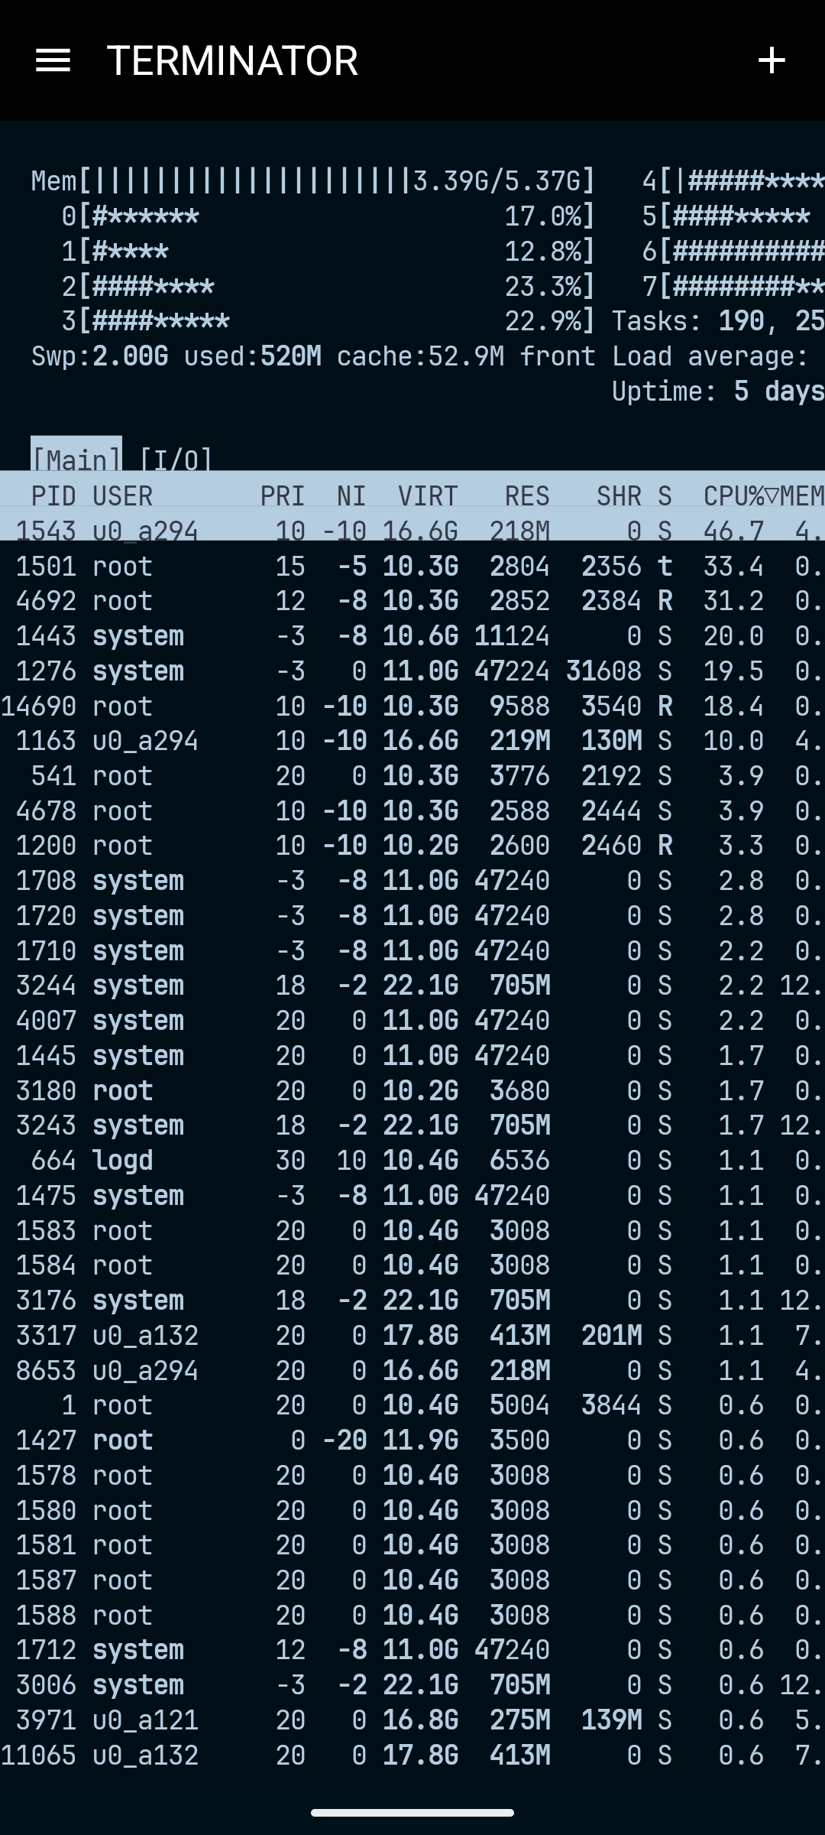Image resolution: width=825 pixels, height=1835 pixels.
Task: Select process row PID 1200
Action: coord(412,846)
